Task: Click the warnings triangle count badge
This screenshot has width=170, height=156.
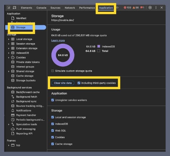Action: coord(136,8)
